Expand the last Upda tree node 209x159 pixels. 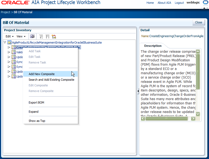coord(9,76)
